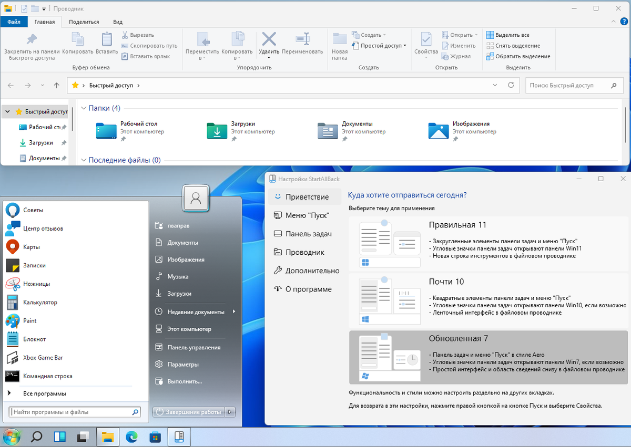The height and width of the screenshot is (447, 631).
Task: Open the Файл tab in Explorer
Action: 14,22
